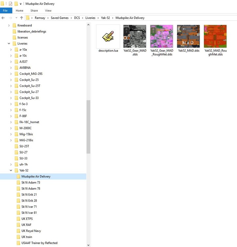This screenshot has width=237, height=247.
Task: Navigate to Liveries in address bar
Action: click(x=90, y=18)
